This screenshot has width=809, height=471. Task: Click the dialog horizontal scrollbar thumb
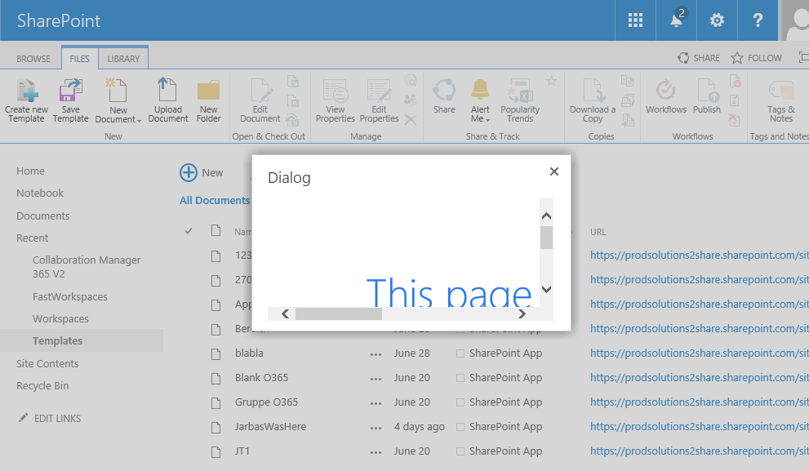tap(339, 313)
